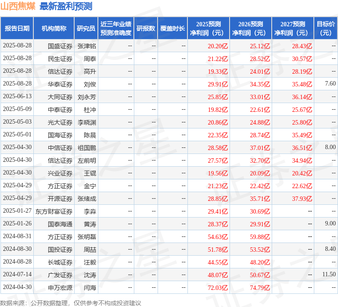The image size is (338, 307).
Task: Click the 2027预测净利润 column header
Action: click(x=293, y=29)
